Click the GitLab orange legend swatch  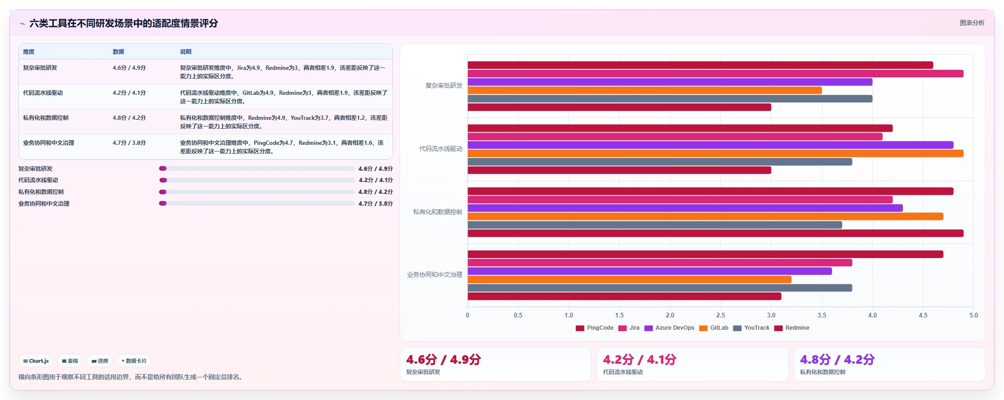coord(703,328)
